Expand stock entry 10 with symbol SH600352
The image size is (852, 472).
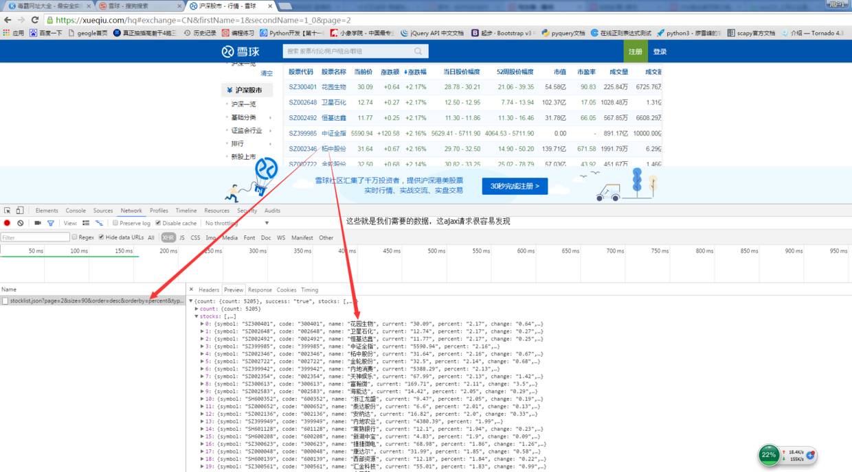[x=203, y=399]
